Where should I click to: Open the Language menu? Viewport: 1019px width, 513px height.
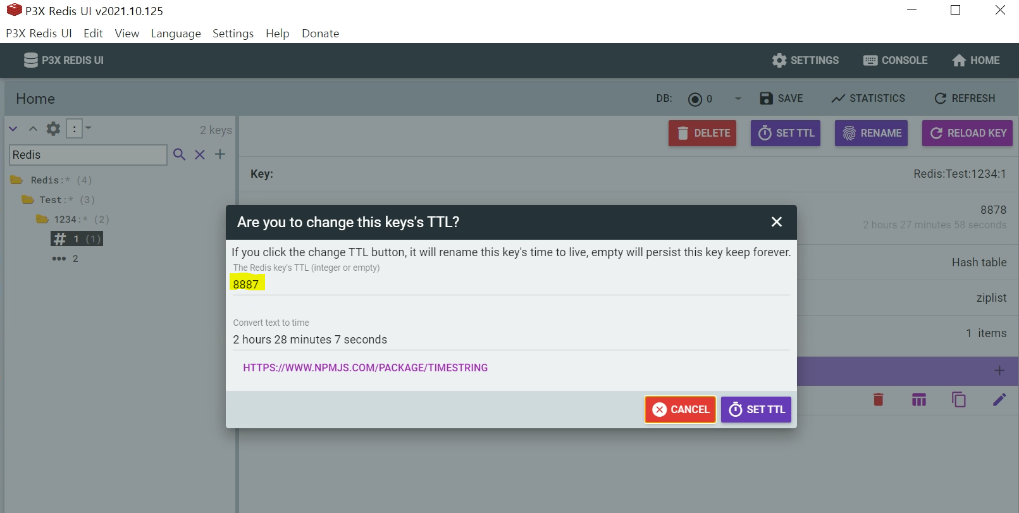coord(176,34)
